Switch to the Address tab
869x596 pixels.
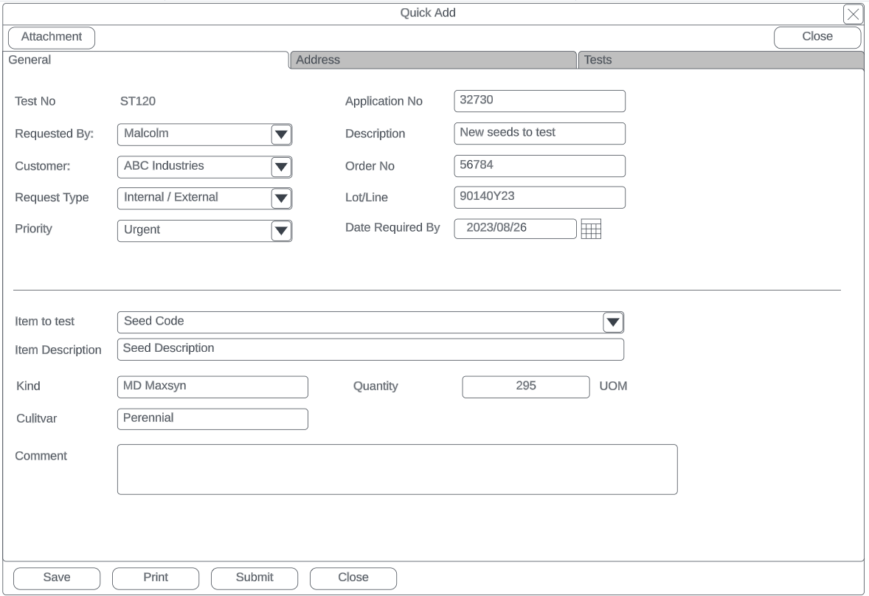tap(432, 60)
